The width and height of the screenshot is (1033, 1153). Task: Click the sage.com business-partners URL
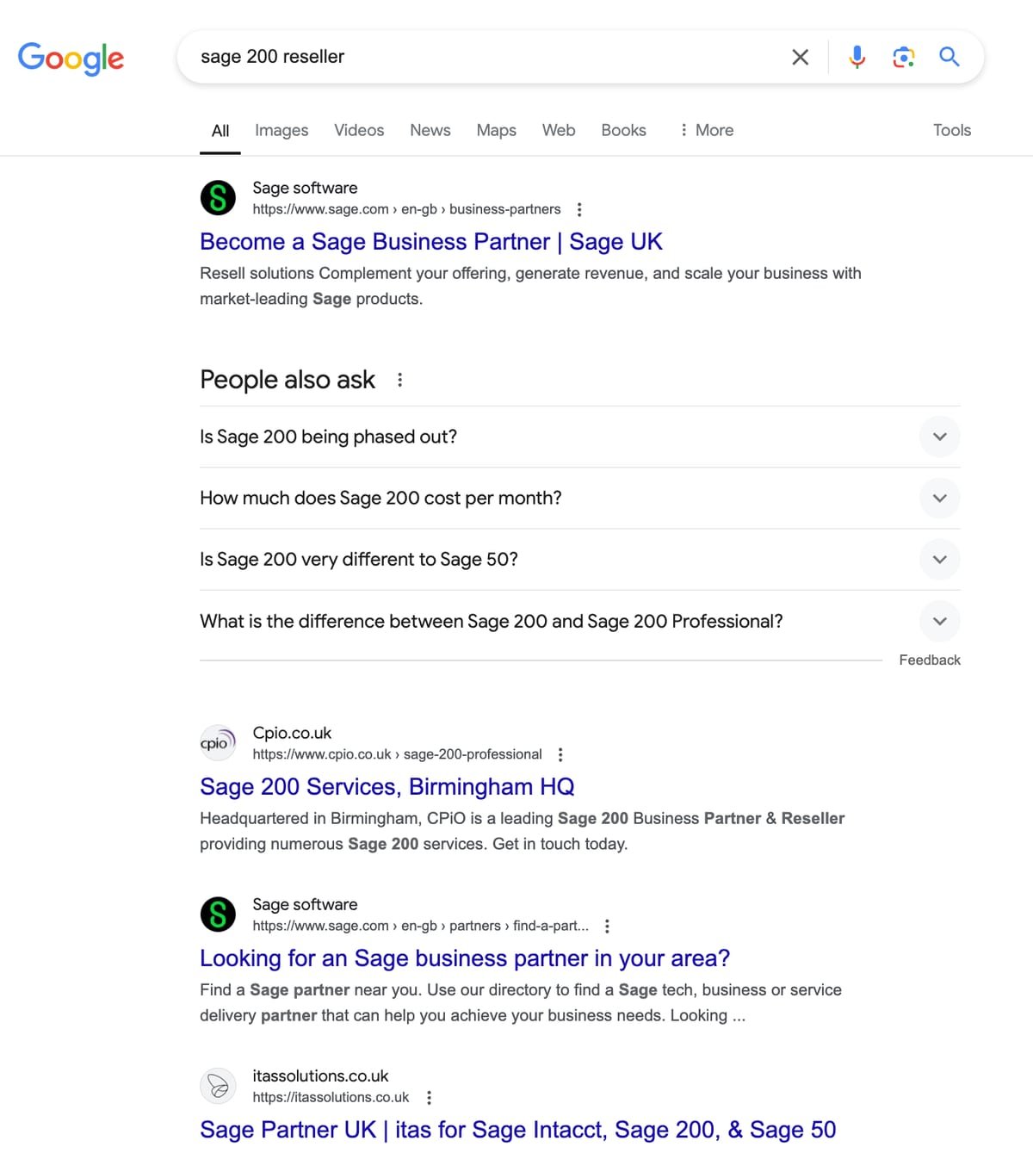(406, 209)
